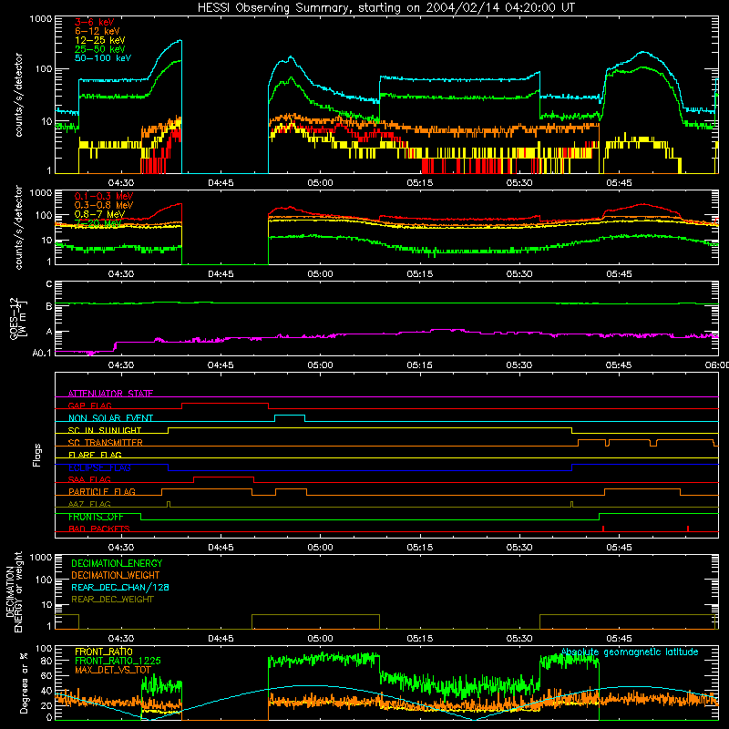This screenshot has width=729, height=729.
Task: Click the DECIMATION ENERGY or weight axis label
Action: coord(14,591)
